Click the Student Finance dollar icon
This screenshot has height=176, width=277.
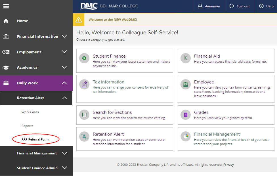[84, 58]
